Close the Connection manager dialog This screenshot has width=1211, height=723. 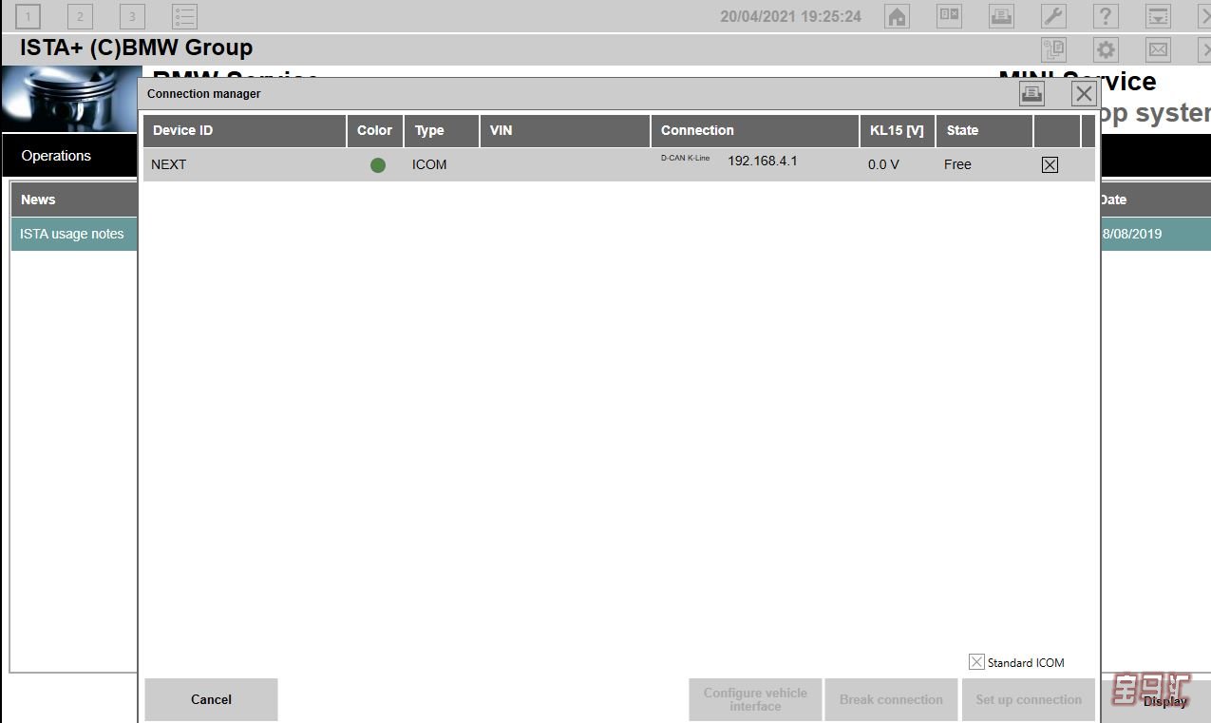(1084, 93)
